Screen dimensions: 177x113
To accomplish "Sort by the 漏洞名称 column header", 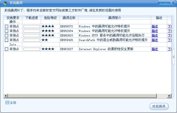I will tap(69, 18).
